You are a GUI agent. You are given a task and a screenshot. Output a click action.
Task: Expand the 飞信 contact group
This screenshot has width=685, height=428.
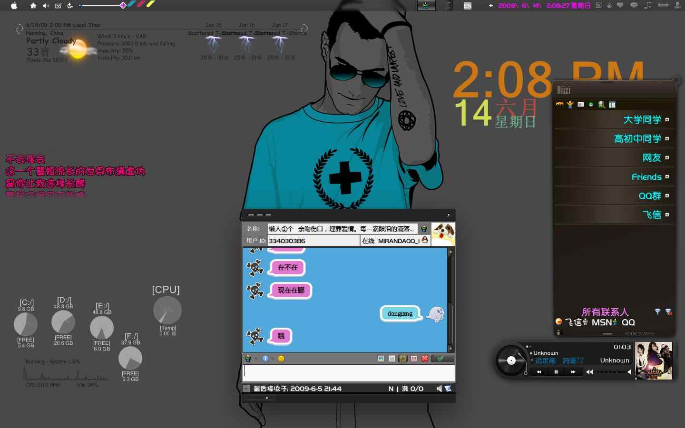click(x=667, y=215)
